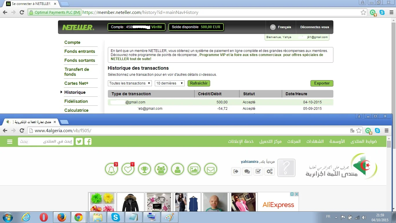Open the notifications bell icon
Image resolution: width=396 pixels, height=223 pixels.
coord(112,169)
